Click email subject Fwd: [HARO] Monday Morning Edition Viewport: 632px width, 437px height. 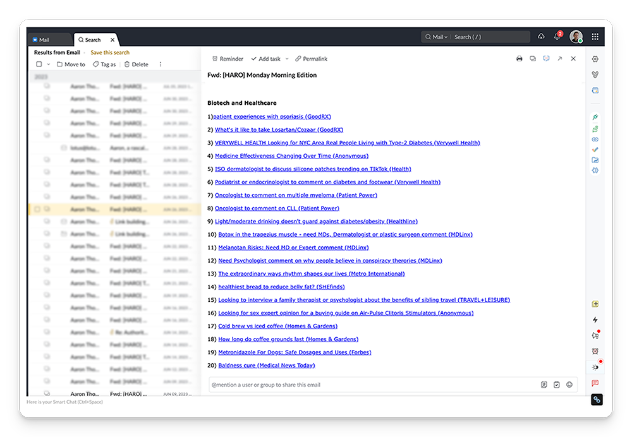tap(262, 75)
